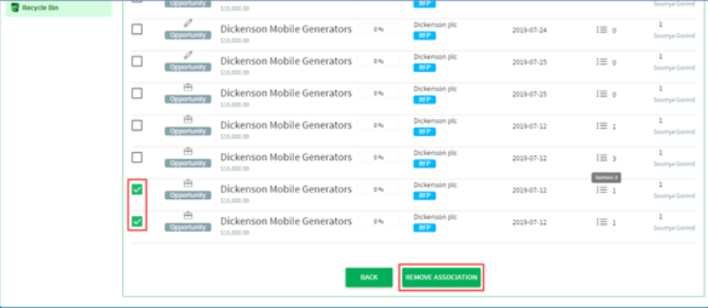Click Soumya Govind in the 3-sections row

pyautogui.click(x=674, y=164)
